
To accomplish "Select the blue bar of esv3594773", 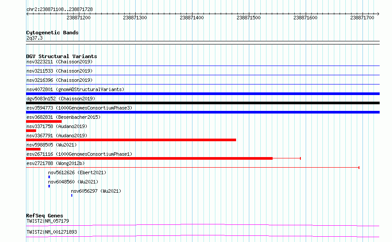I will [203, 112].
